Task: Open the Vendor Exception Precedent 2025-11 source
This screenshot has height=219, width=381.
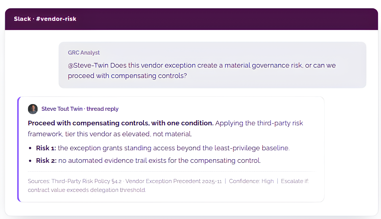Action: 174,181
